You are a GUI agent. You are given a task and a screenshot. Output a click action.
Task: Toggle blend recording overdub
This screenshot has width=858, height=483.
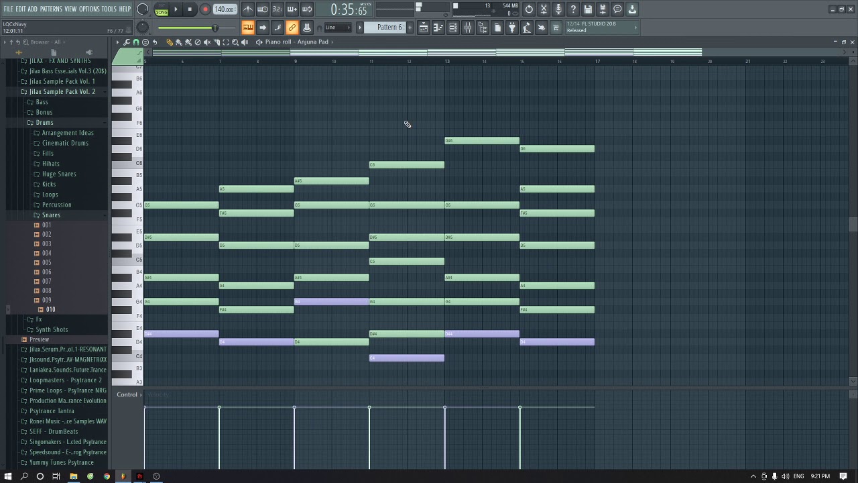click(292, 9)
